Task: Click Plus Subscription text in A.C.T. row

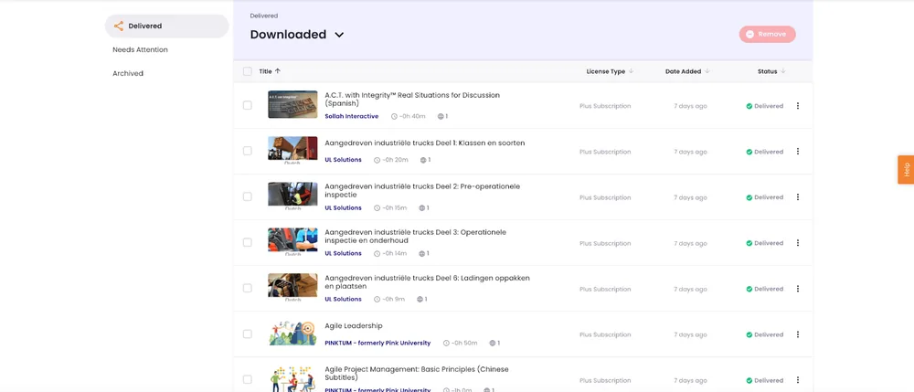Action: pyautogui.click(x=605, y=106)
